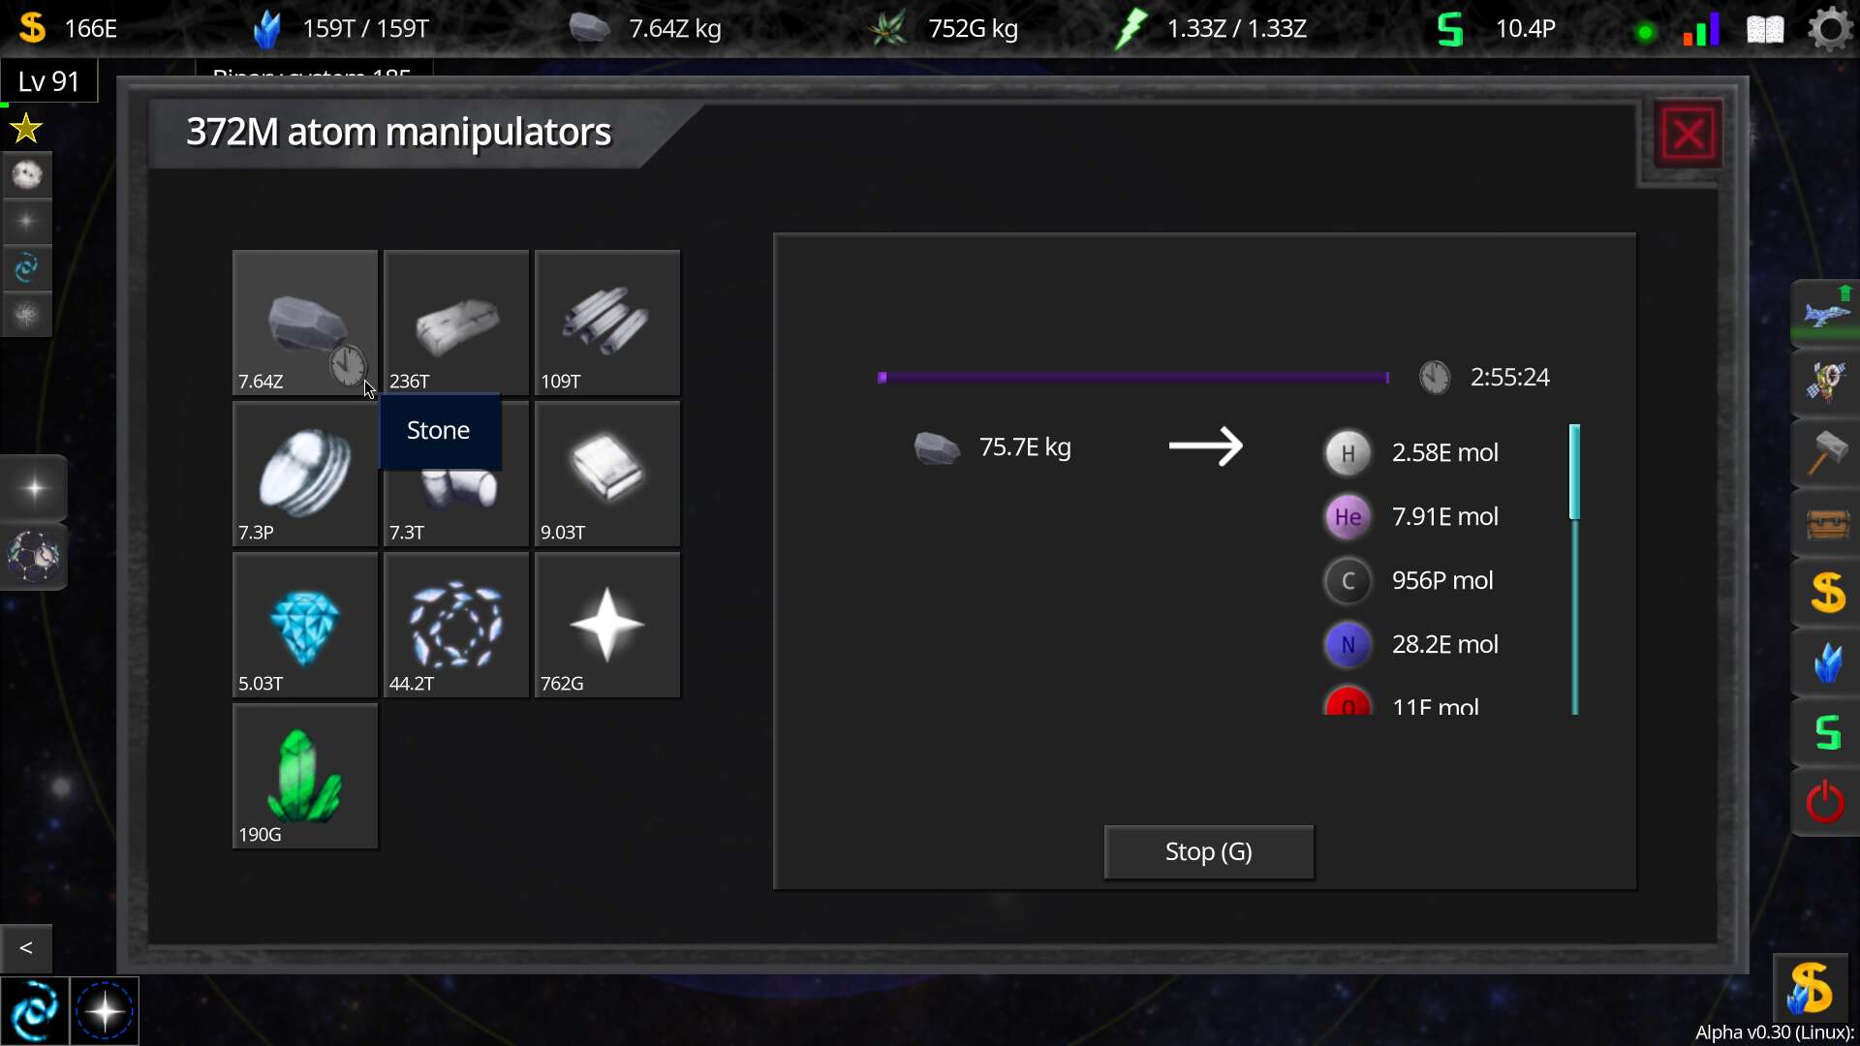
Task: Click the blue crystal resource icon in top bar
Action: click(x=267, y=29)
